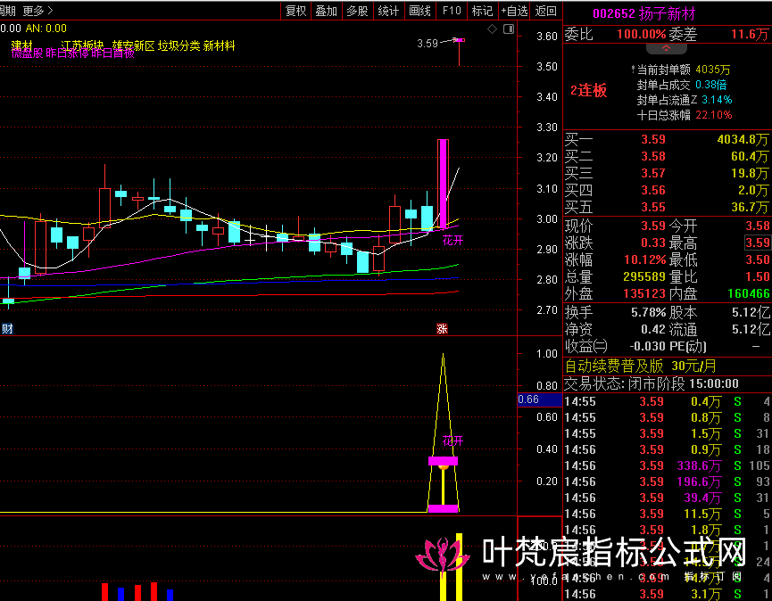The image size is (772, 601).
Task: Click the diamond icon above the chart
Action: (x=492, y=29)
